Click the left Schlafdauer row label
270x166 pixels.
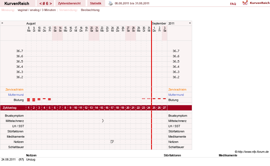pos(16,147)
